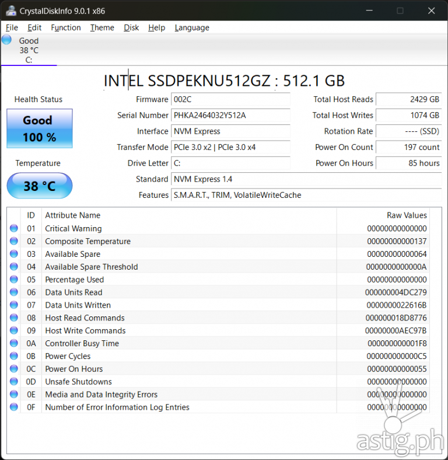Click the status orb for Available Spare
Image resolution: width=448 pixels, height=460 pixels.
(14, 255)
